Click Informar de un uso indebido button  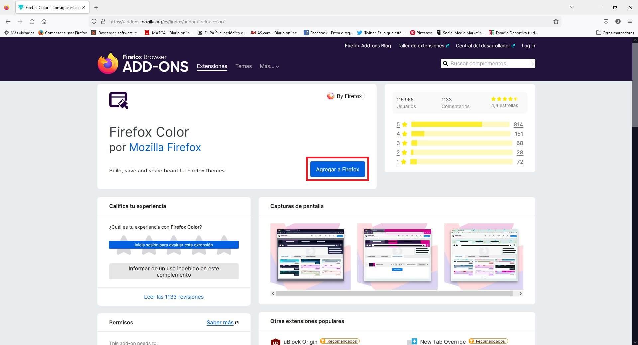[x=174, y=271]
